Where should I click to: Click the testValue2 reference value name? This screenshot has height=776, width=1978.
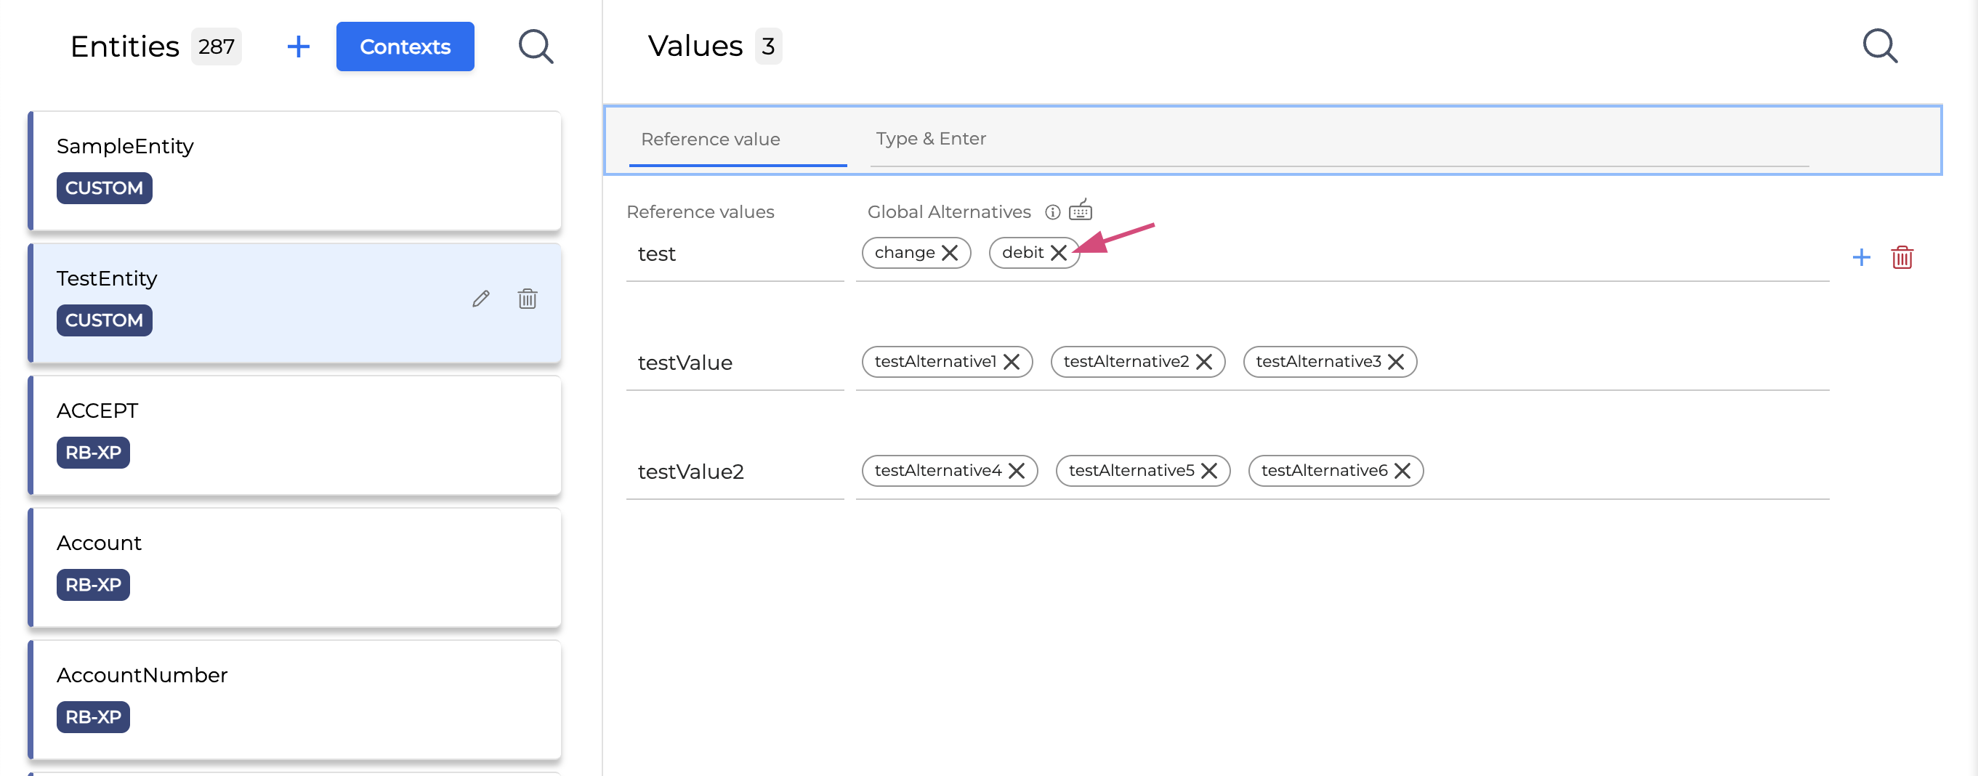pyautogui.click(x=691, y=472)
